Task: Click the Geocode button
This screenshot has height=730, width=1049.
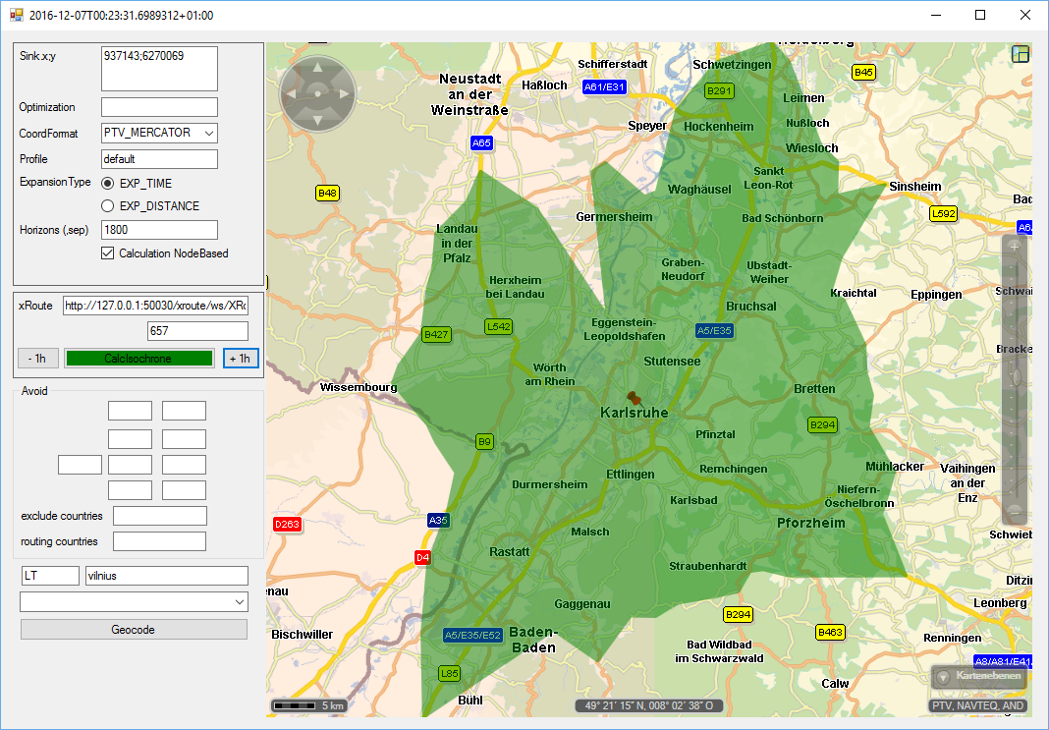Action: (x=134, y=630)
